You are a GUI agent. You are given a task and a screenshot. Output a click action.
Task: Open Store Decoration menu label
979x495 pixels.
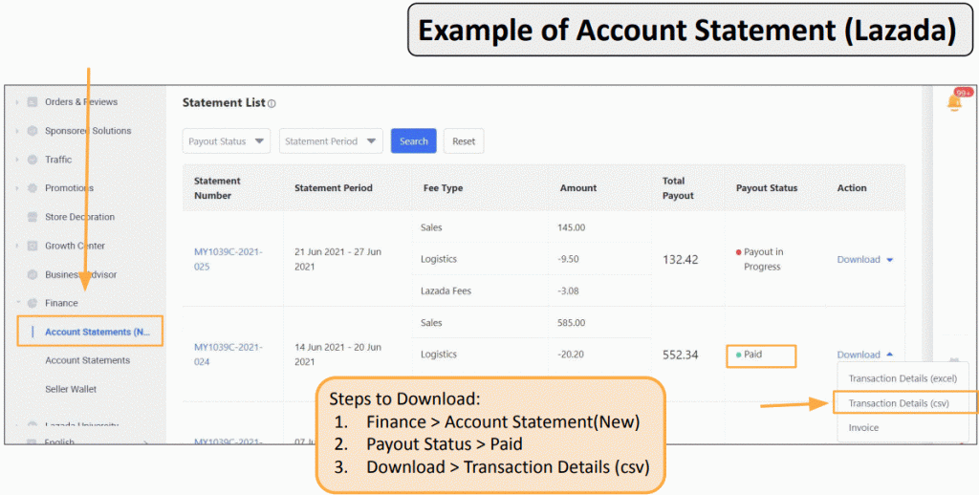click(80, 217)
